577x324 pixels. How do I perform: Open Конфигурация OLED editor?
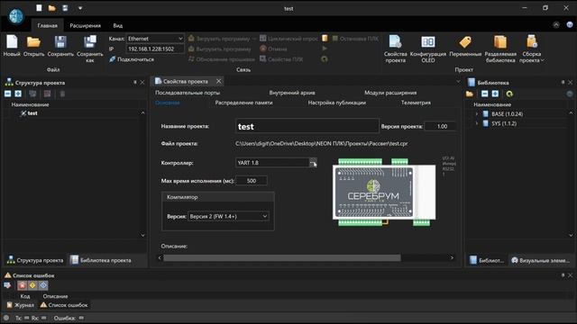(428, 49)
